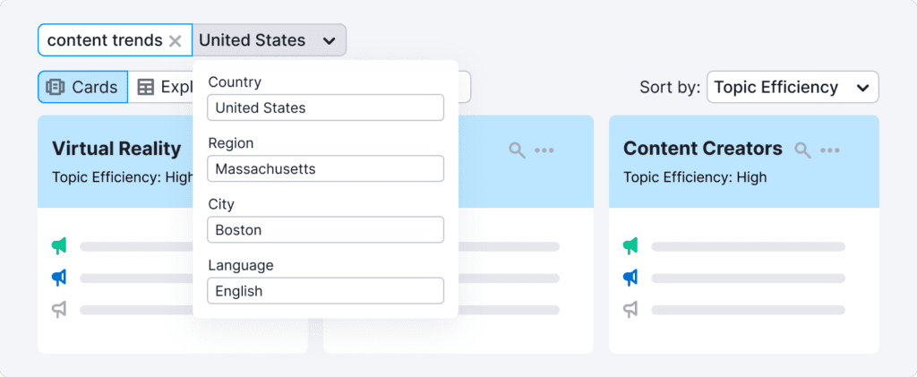917x377 pixels.
Task: Expand the Sort by Topic Efficiency dropdown
Action: pyautogui.click(x=792, y=87)
